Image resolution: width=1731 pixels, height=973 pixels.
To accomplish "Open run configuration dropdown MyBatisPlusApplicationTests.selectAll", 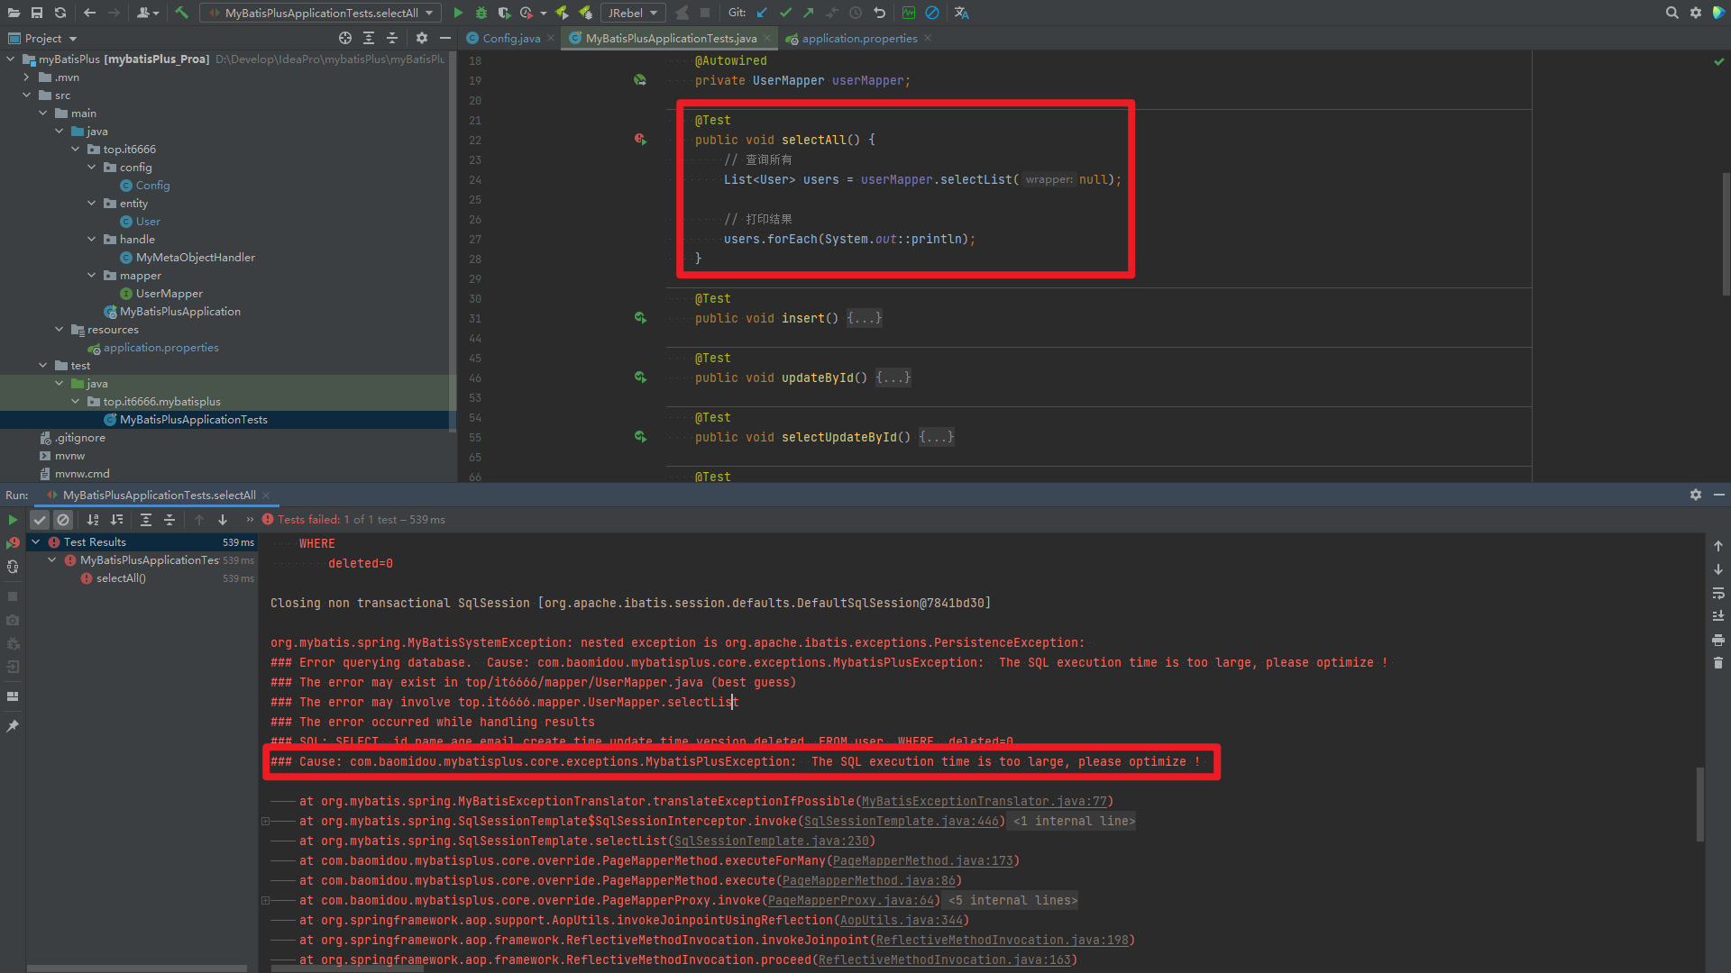I will point(321,13).
